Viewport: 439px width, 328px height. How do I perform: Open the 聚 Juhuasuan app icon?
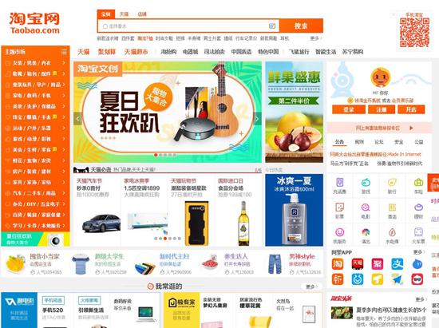point(378,264)
